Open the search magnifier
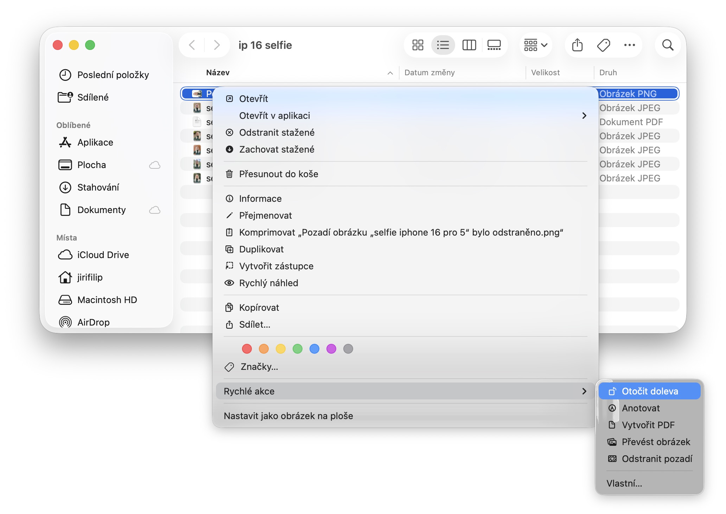Image resolution: width=726 pixels, height=514 pixels. [667, 45]
